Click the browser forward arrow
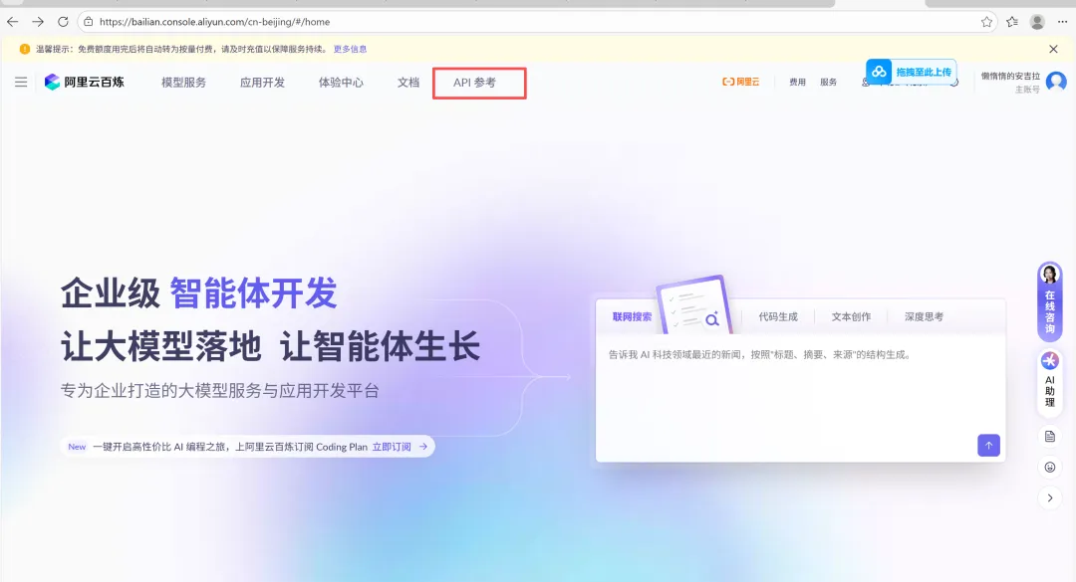The height and width of the screenshot is (582, 1076). pos(38,22)
